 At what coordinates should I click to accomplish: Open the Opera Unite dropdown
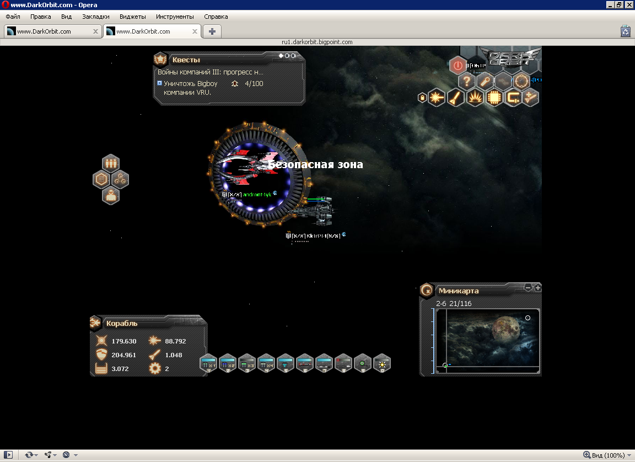point(50,455)
